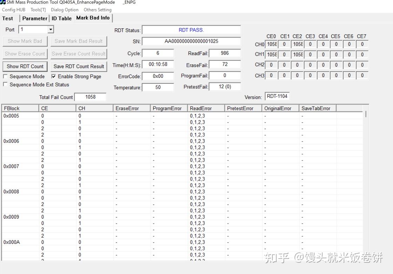Screen dimensions: 393x274
Task: Select the Mark Bad Info tab
Action: click(93, 18)
